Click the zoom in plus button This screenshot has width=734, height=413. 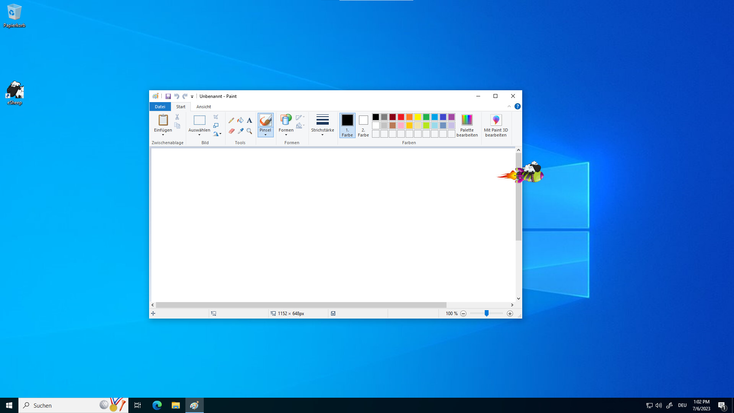tap(510, 314)
